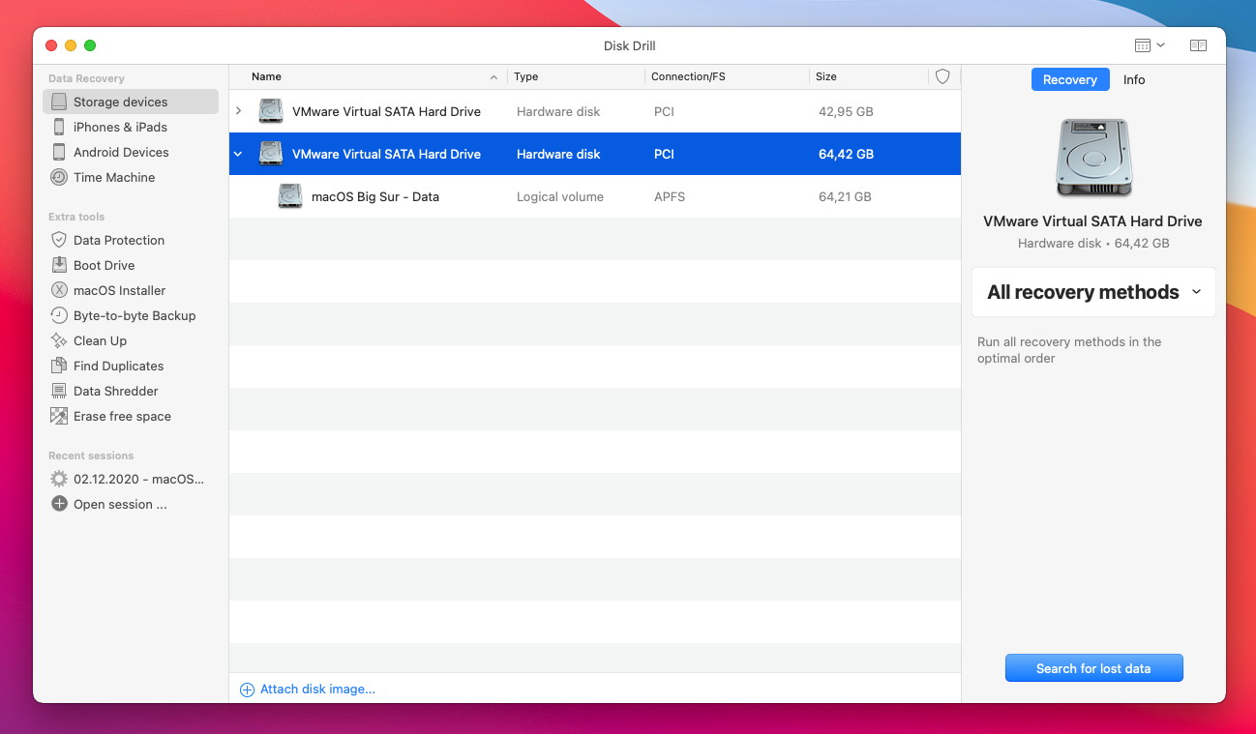Click the Clean Up sparkle icon
Screen dimensions: 1256x734
[x=59, y=340]
